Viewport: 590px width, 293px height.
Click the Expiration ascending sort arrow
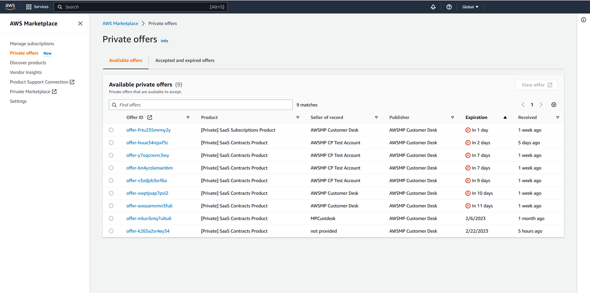505,117
